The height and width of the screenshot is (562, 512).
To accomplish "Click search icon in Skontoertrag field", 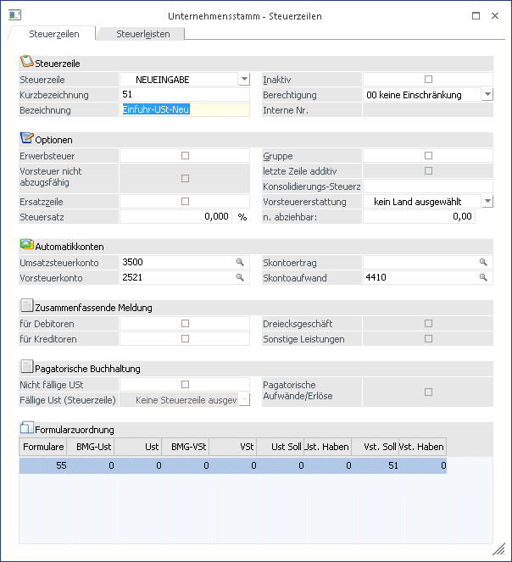I will [x=483, y=263].
